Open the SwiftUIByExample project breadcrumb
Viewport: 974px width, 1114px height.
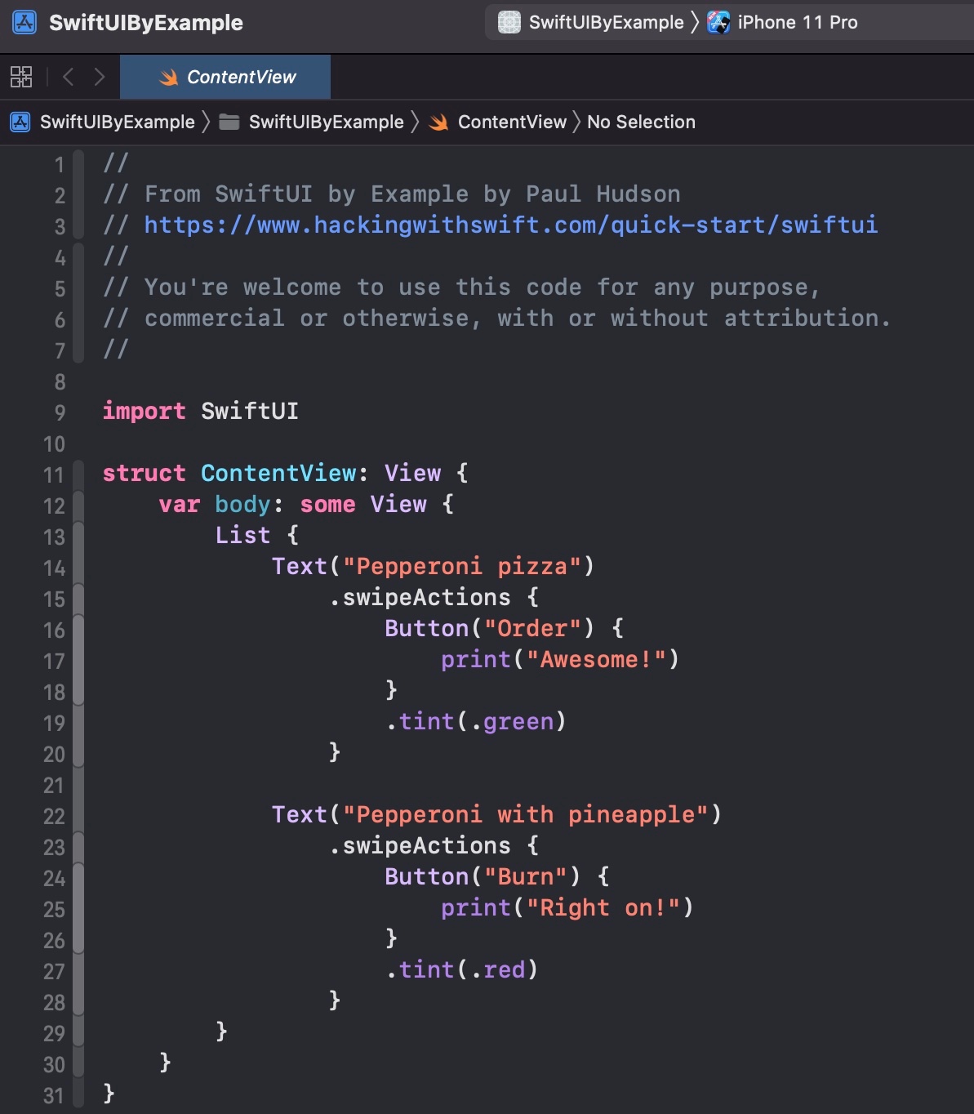pos(117,122)
